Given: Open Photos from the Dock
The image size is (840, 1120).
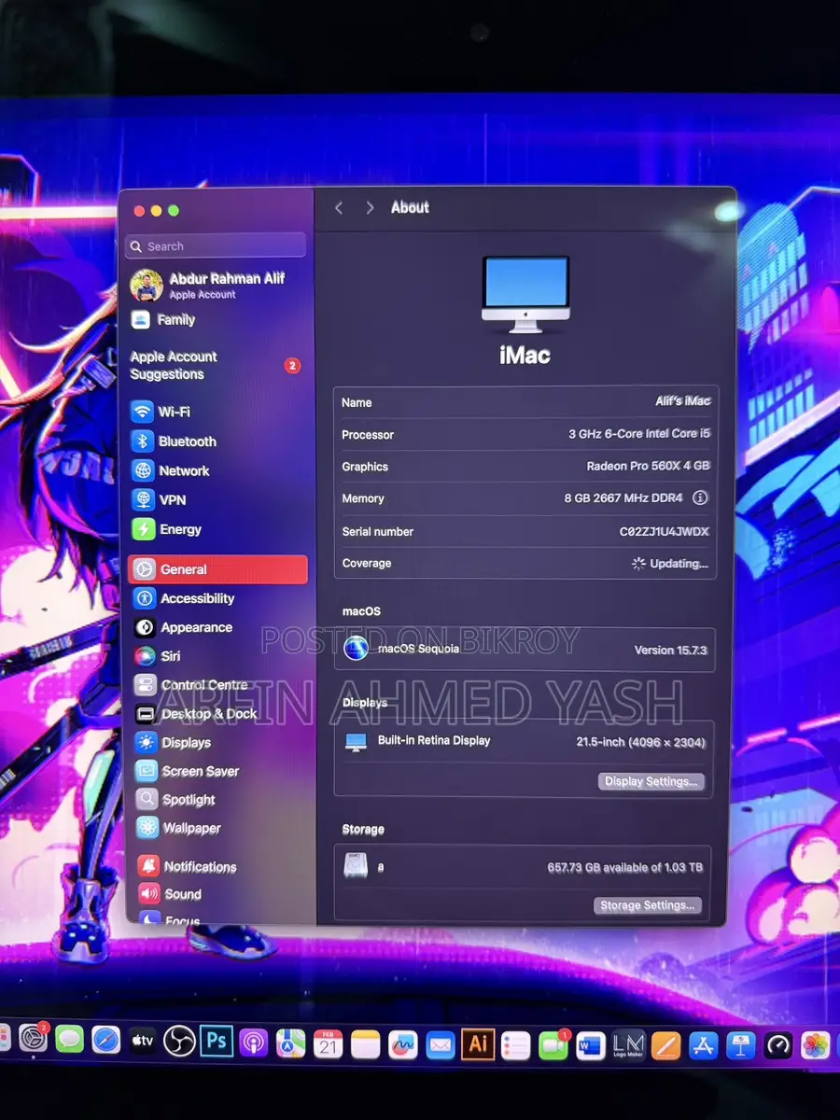Looking at the screenshot, I should [x=816, y=1046].
